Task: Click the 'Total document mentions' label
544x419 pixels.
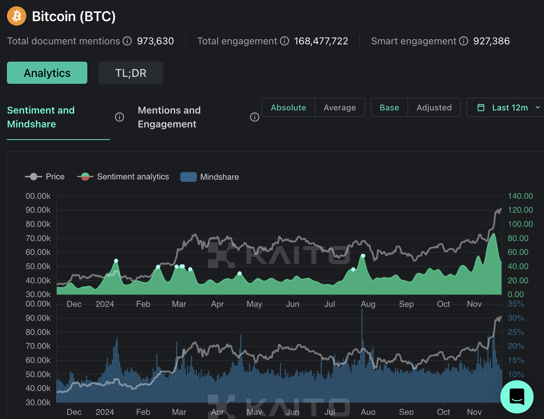Action: pos(63,41)
